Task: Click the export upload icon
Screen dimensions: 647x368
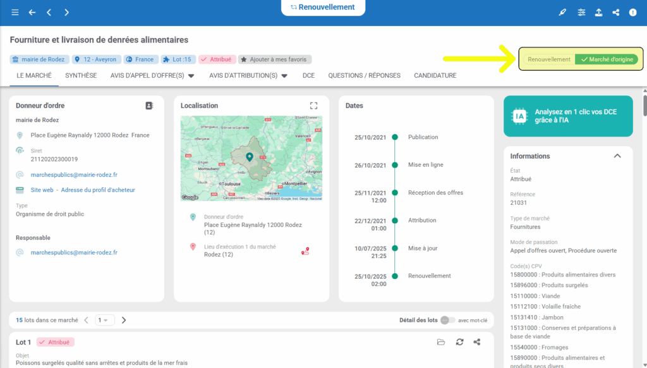Action: [598, 13]
